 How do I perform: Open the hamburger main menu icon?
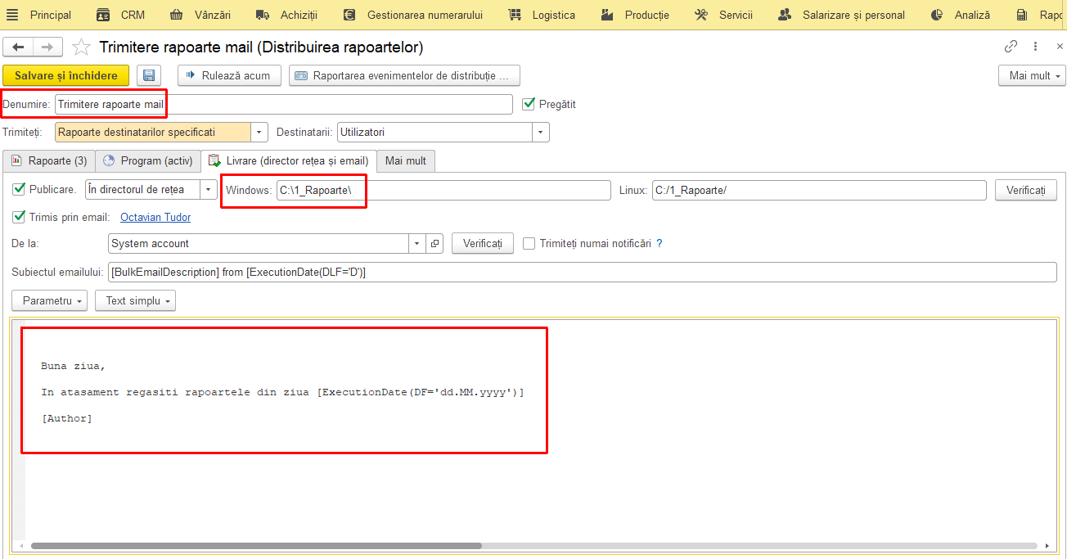coord(11,15)
